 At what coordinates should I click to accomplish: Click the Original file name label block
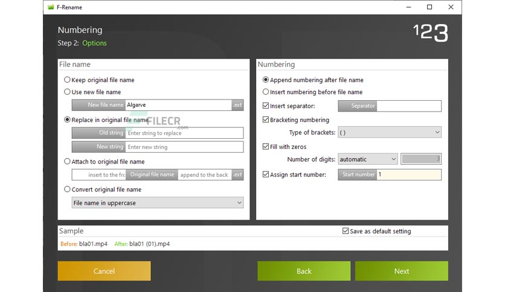tap(152, 174)
